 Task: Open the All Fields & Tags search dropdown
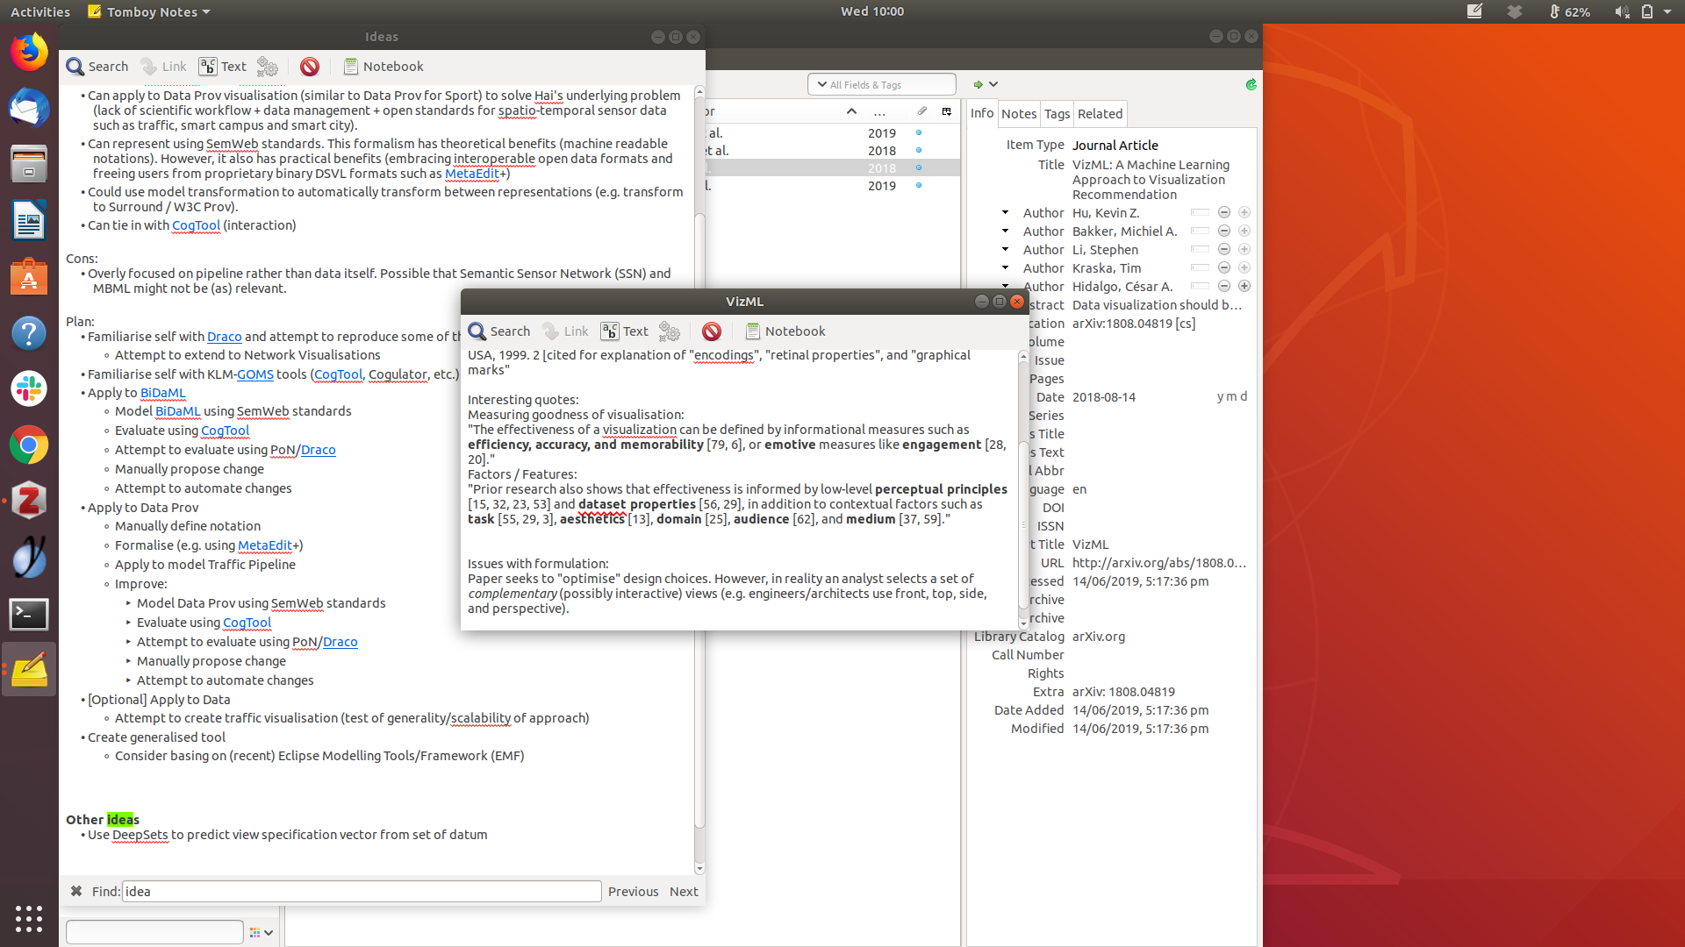822,85
